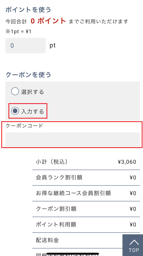Select the 入力する coupon radio button

click(15, 111)
